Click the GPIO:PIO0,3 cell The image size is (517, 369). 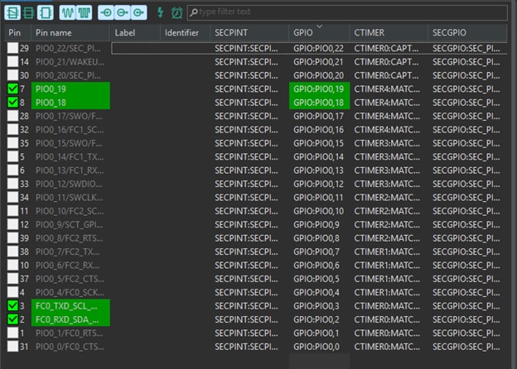319,306
